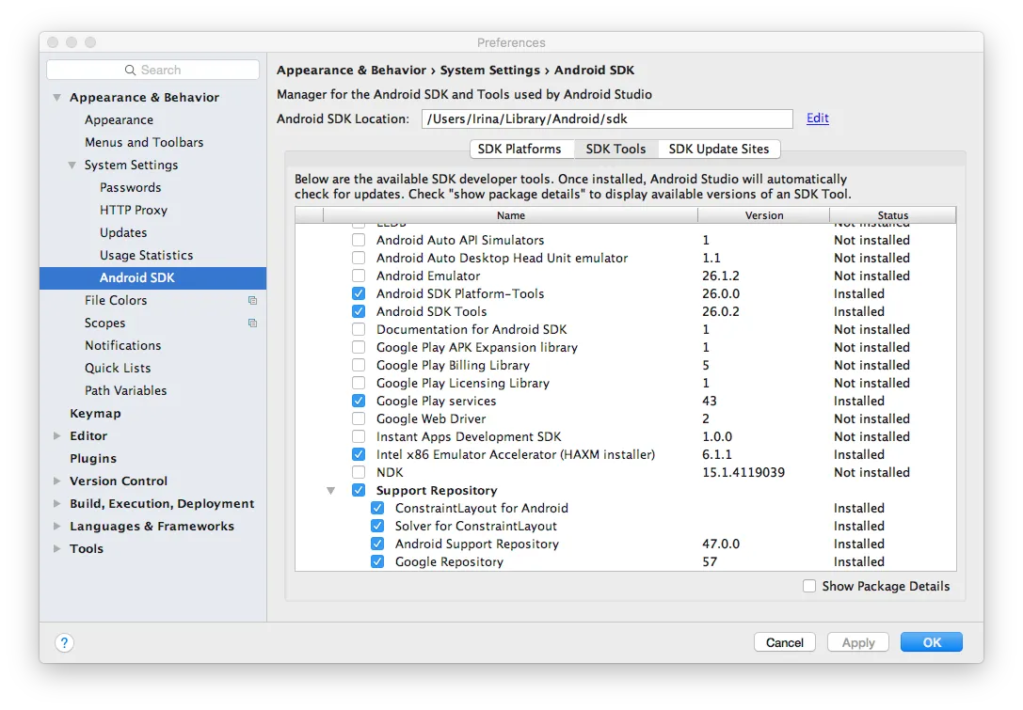Open Usage Statistics settings
Image resolution: width=1023 pixels, height=710 pixels.
pyautogui.click(x=146, y=255)
